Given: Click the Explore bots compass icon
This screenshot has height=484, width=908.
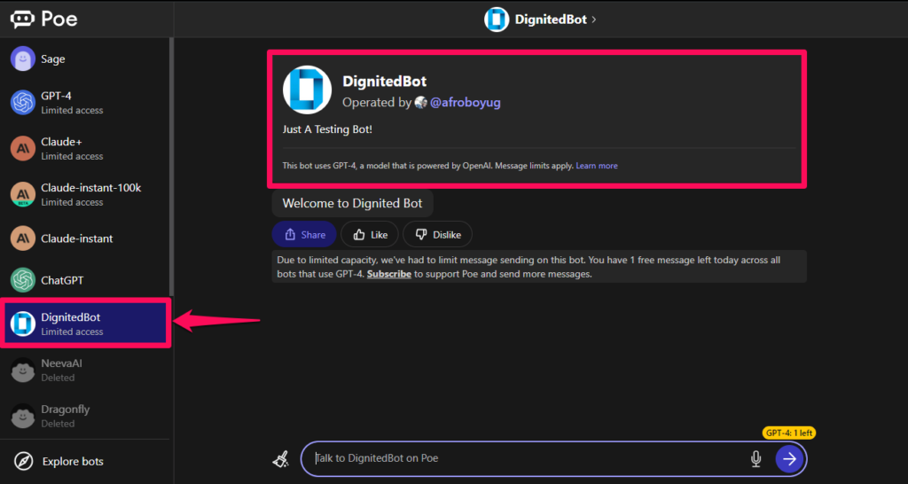Looking at the screenshot, I should coord(24,462).
